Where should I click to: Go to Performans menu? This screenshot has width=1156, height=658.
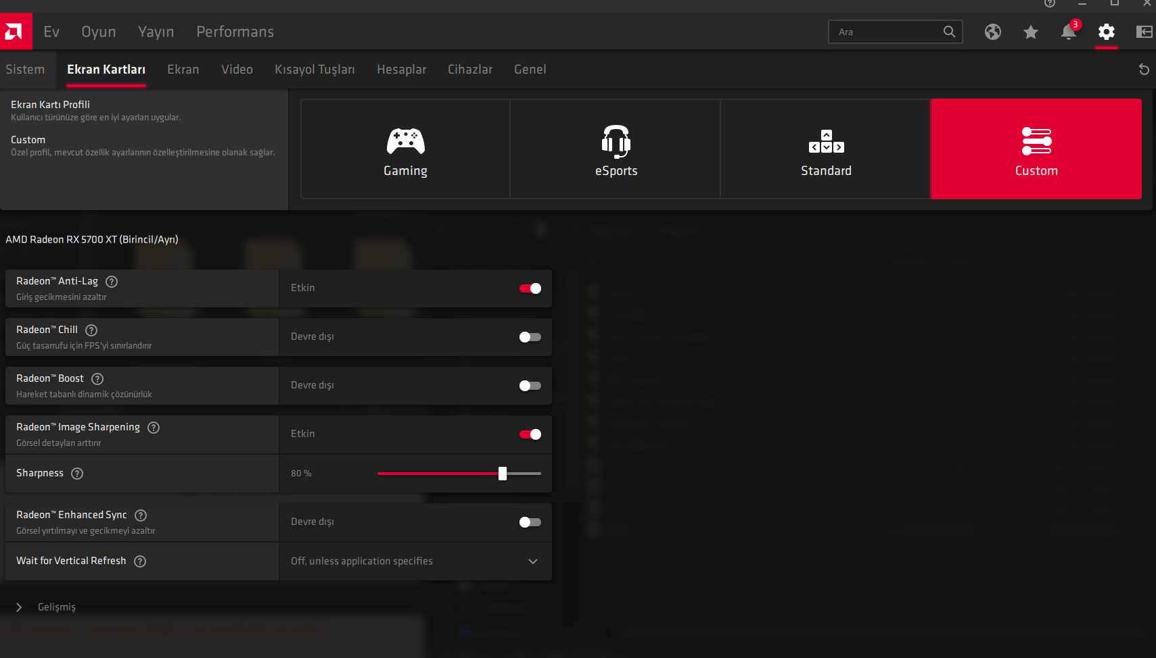[235, 32]
